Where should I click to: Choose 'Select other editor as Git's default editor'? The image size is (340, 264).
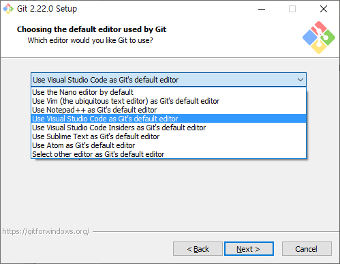tap(168, 154)
